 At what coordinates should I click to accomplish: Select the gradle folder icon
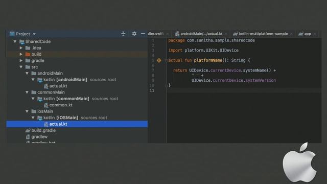tap(28, 61)
